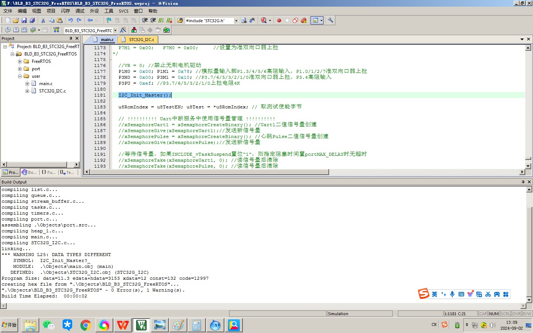
Task: Pin the Project panel
Action: 71,38
